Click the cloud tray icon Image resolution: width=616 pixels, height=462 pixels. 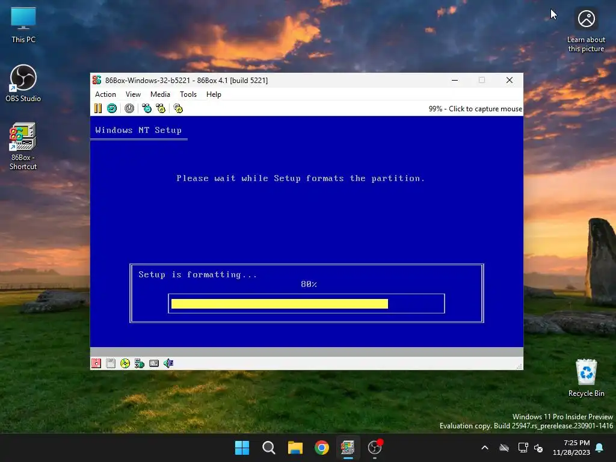(504, 448)
